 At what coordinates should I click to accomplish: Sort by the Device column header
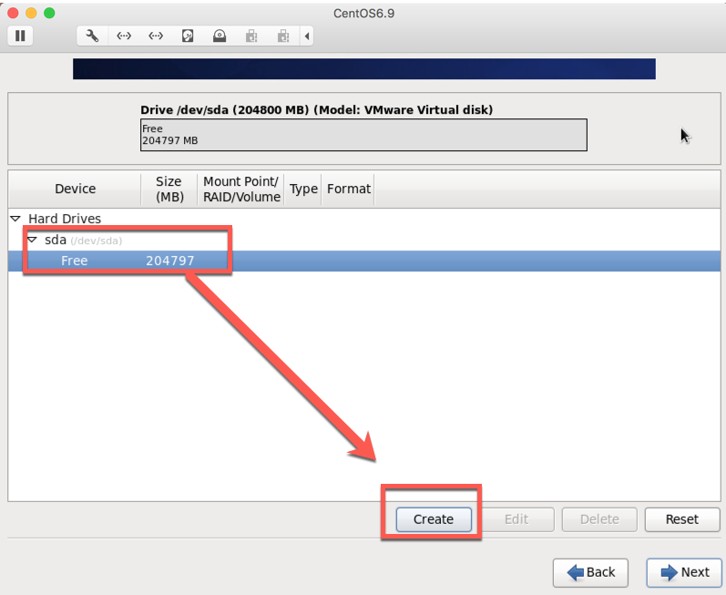coord(75,189)
